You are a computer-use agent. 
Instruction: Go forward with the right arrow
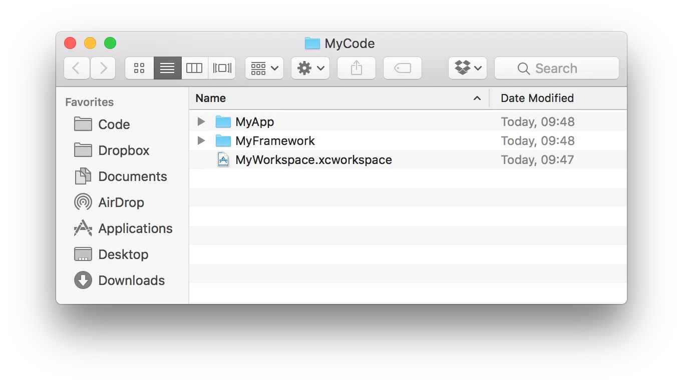[103, 68]
